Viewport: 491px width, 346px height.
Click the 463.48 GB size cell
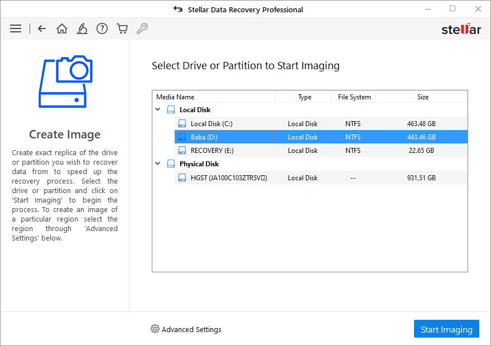421,124
